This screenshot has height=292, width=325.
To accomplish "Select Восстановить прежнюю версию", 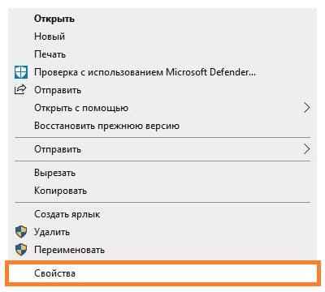I will pyautogui.click(x=106, y=126).
